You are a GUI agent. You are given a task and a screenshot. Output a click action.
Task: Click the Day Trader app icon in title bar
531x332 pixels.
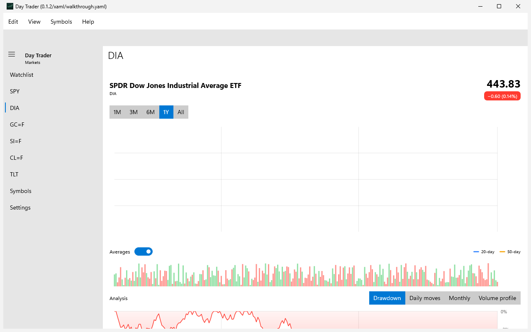10,6
